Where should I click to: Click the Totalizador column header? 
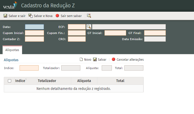pyautogui.click(x=47, y=81)
